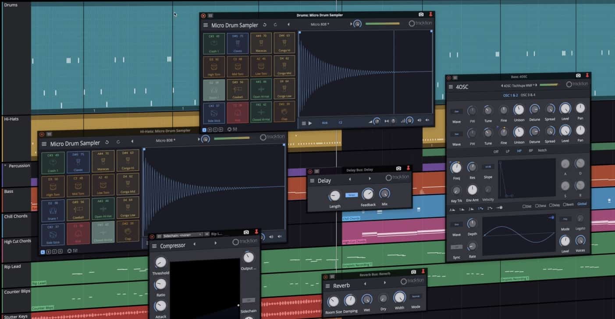
Task: Select the LP filter type in 4OSC
Action: pyautogui.click(x=508, y=151)
